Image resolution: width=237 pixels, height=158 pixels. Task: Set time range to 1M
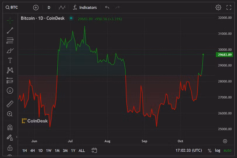(x=57, y=150)
